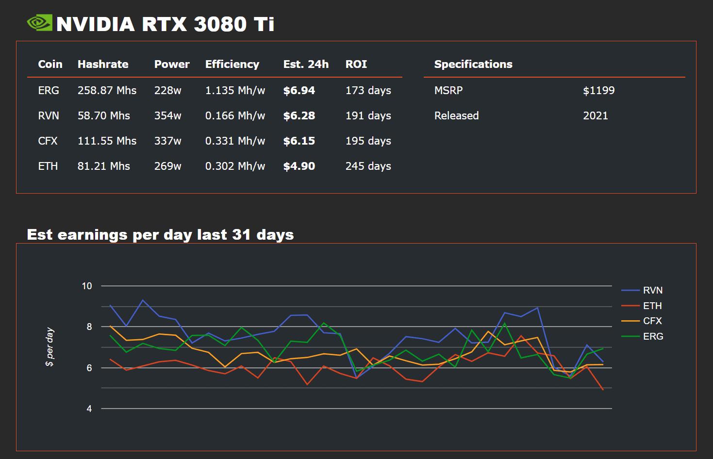Image resolution: width=713 pixels, height=459 pixels.
Task: Toggle the ERG legend entry
Action: pyautogui.click(x=642, y=336)
